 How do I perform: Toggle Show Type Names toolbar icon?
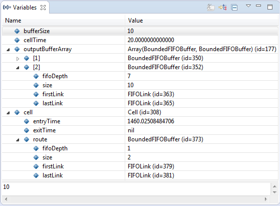pyautogui.click(x=211, y=8)
